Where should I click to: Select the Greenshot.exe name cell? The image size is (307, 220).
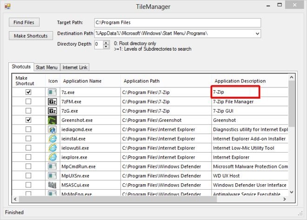90,120
